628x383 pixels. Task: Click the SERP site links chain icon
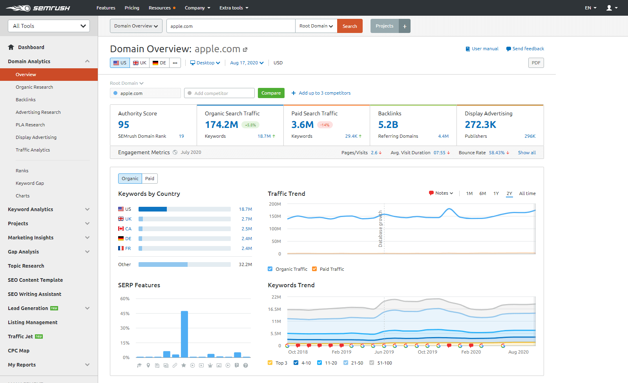tap(175, 365)
